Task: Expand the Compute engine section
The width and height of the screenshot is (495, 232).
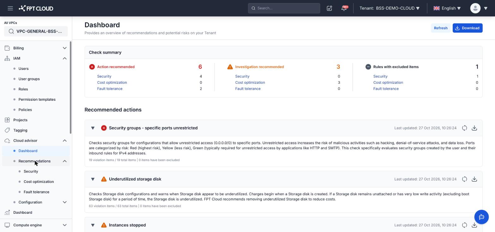Action: [x=65, y=225]
